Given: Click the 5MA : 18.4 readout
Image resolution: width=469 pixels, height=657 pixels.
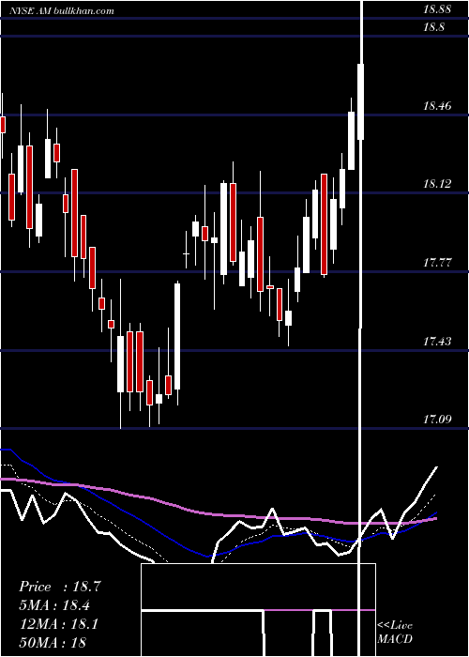Looking at the screenshot, I should 55,605.
